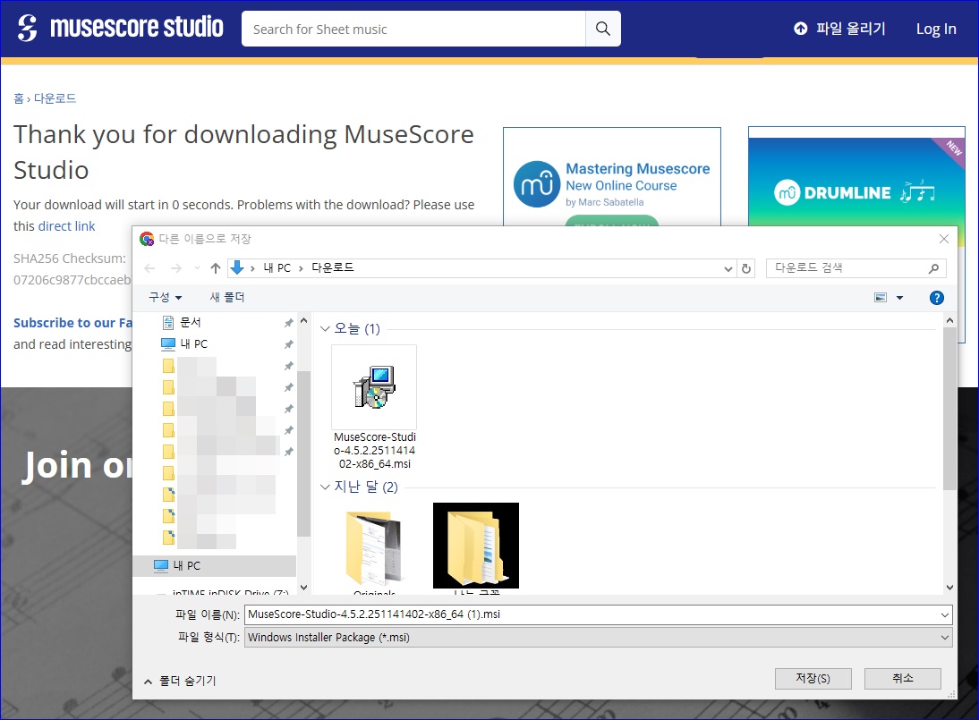Collapse folders with 폴더 숨기기

(180, 681)
